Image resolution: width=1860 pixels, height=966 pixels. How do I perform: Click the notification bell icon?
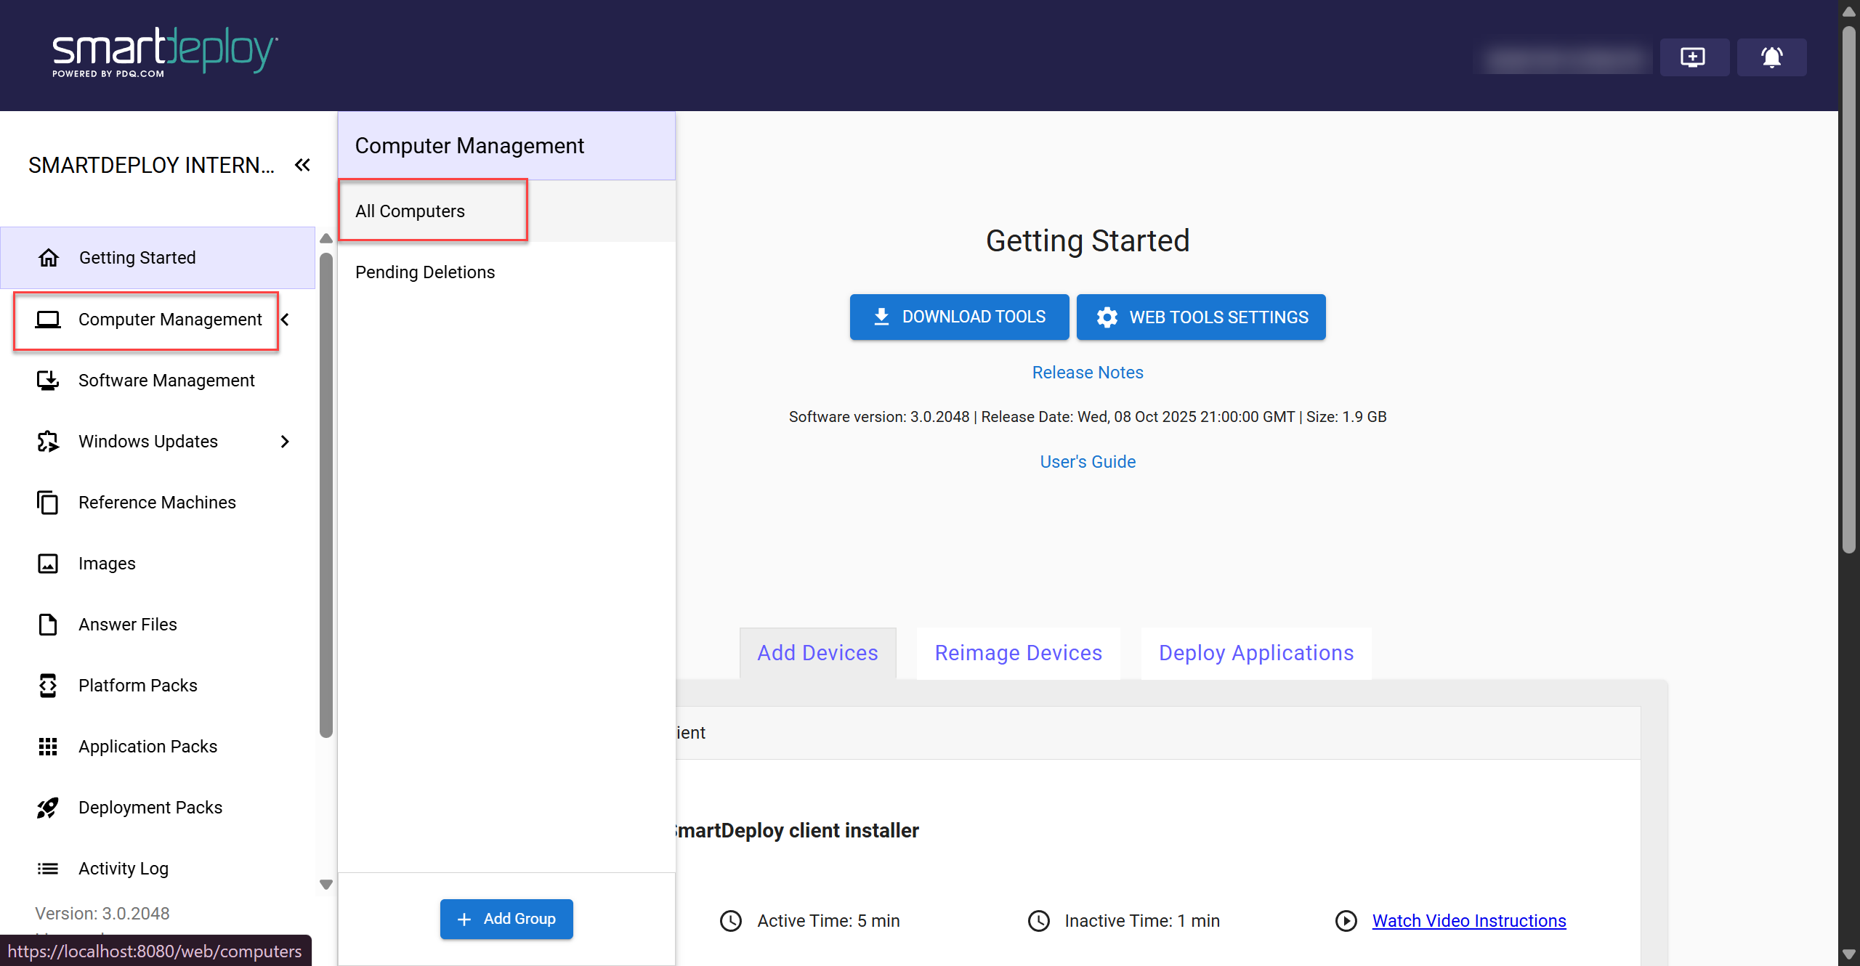point(1771,57)
